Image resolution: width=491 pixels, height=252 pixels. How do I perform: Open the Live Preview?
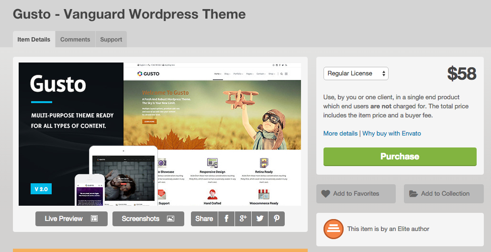click(71, 219)
